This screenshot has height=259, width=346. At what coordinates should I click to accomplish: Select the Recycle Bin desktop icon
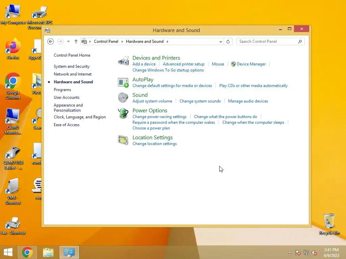[x=329, y=224]
